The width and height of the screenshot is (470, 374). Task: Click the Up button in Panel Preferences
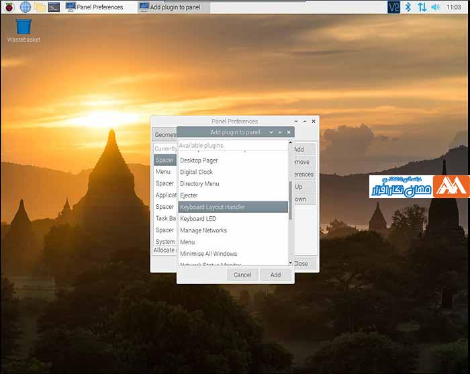click(304, 187)
